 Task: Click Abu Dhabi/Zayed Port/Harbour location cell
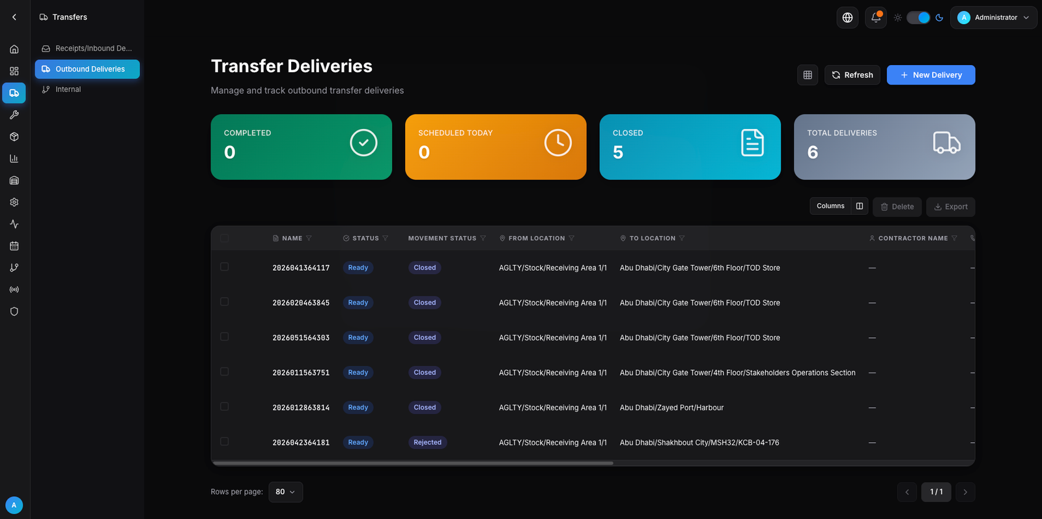pos(671,408)
